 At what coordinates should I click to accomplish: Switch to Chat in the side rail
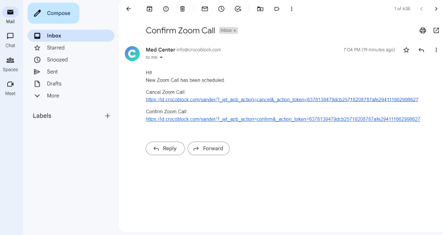(x=10, y=40)
